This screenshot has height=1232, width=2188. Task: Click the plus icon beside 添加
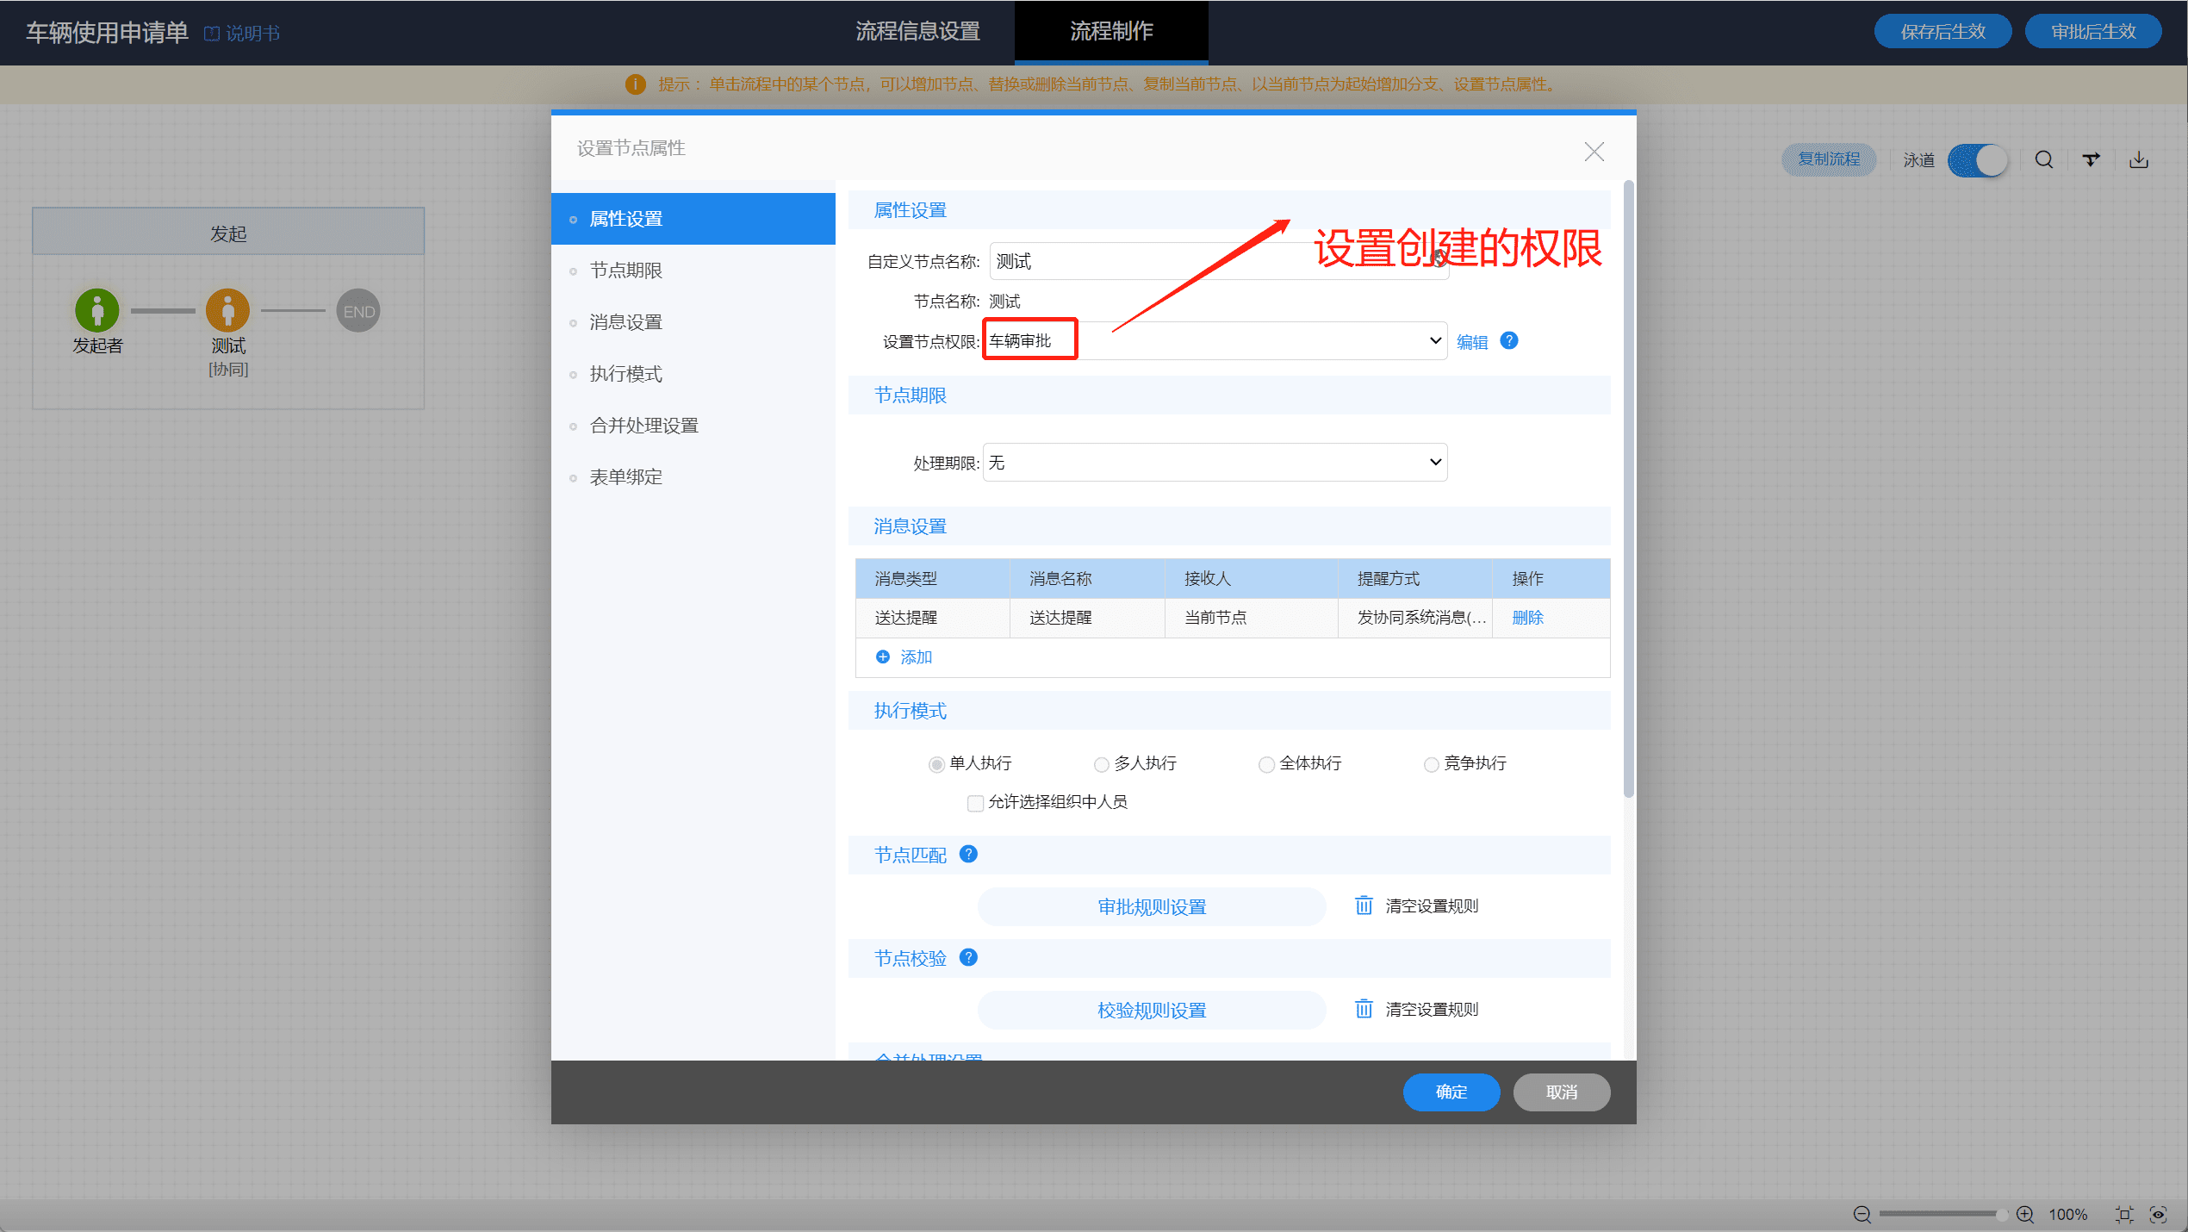click(883, 657)
